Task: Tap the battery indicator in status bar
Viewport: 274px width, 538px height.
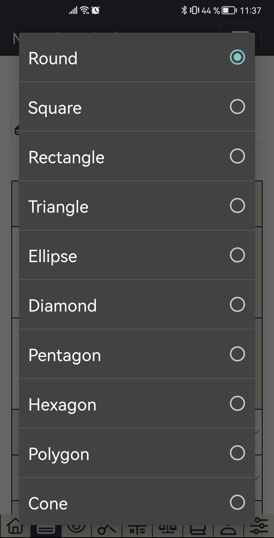Action: (x=229, y=10)
